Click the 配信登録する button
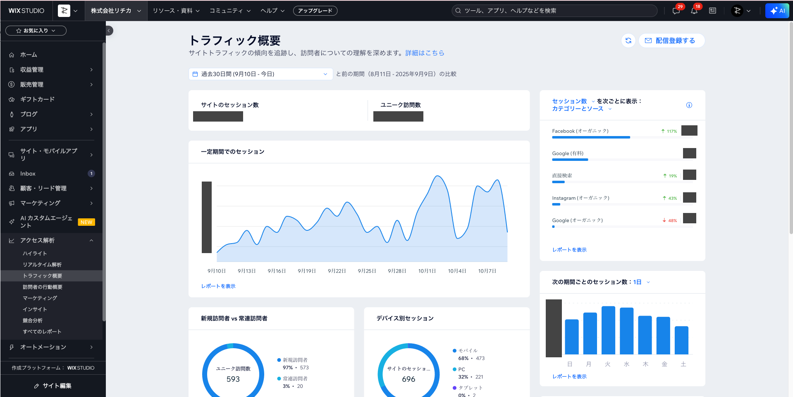This screenshot has width=793, height=397. pos(671,41)
